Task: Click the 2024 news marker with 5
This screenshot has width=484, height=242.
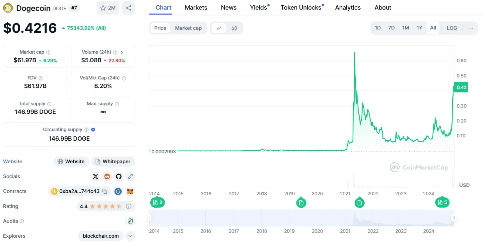Action: (442, 202)
